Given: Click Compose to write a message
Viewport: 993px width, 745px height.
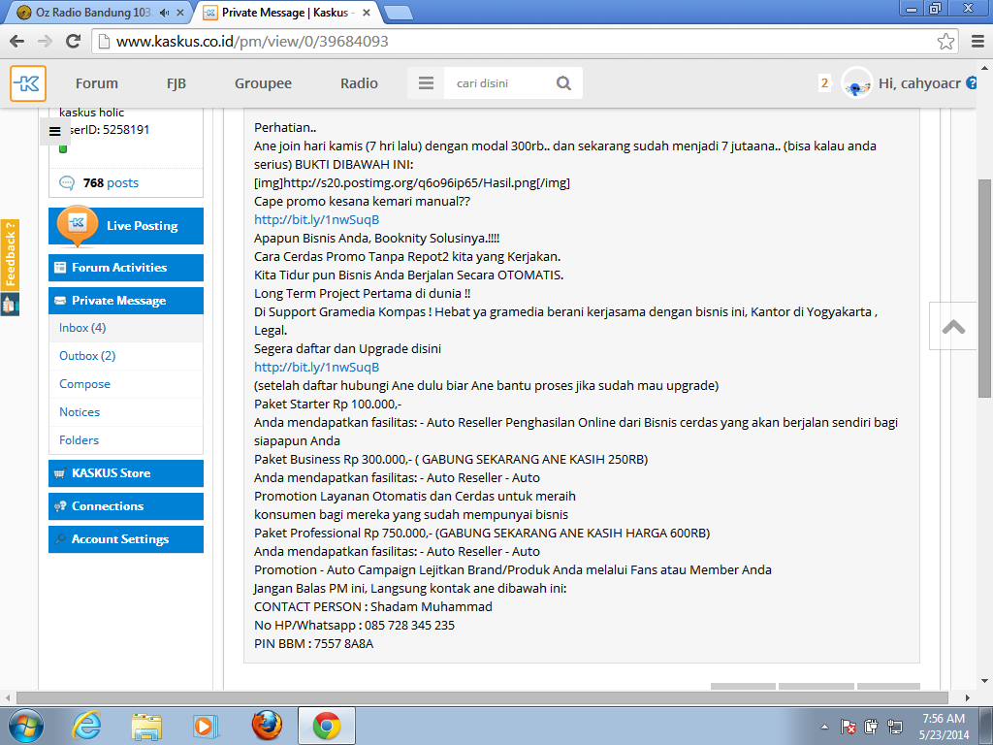Looking at the screenshot, I should coord(85,384).
